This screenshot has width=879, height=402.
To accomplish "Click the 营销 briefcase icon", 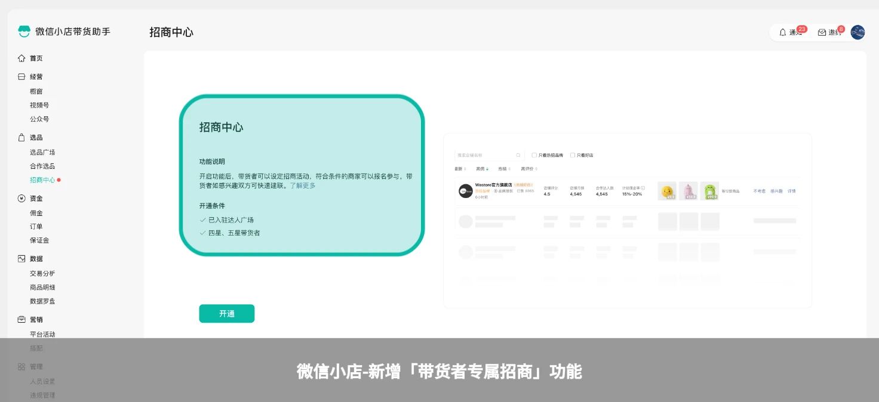I will [x=21, y=320].
